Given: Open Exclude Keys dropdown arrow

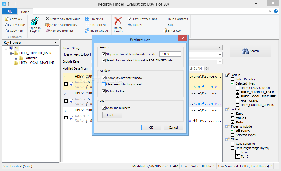Looking at the screenshot, I should click(x=220, y=61).
